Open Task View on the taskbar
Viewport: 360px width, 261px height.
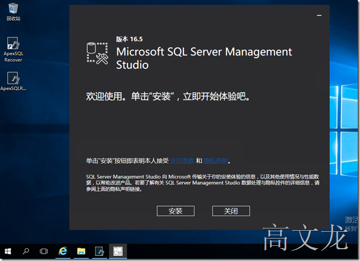pos(44,251)
